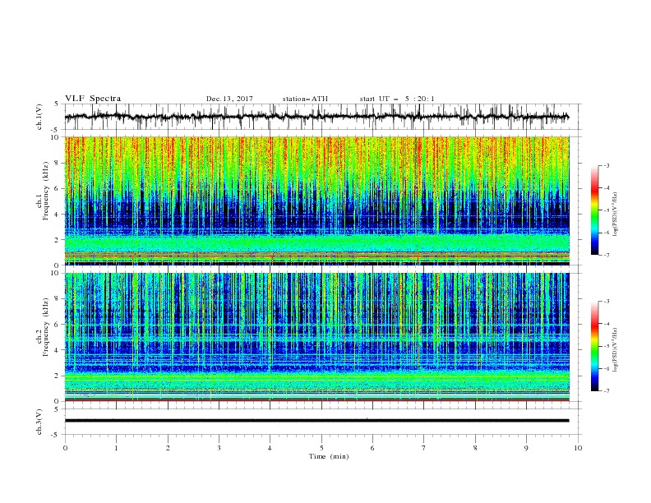Click the 'Dec. 13, 2017' date label

(x=229, y=99)
